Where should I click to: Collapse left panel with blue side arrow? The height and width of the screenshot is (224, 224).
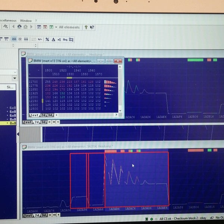pos(18,134)
